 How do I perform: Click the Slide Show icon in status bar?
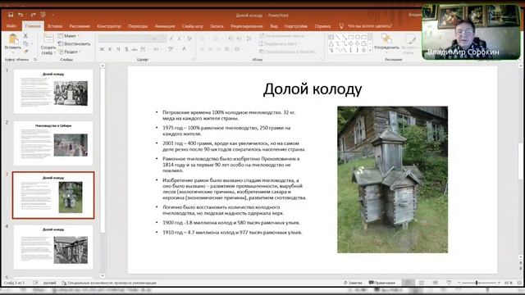[449, 283]
